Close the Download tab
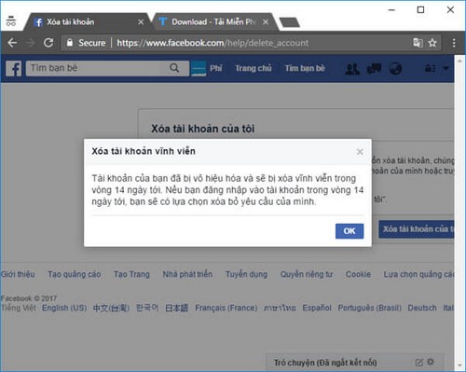The height and width of the screenshot is (372, 466). pyautogui.click(x=266, y=22)
